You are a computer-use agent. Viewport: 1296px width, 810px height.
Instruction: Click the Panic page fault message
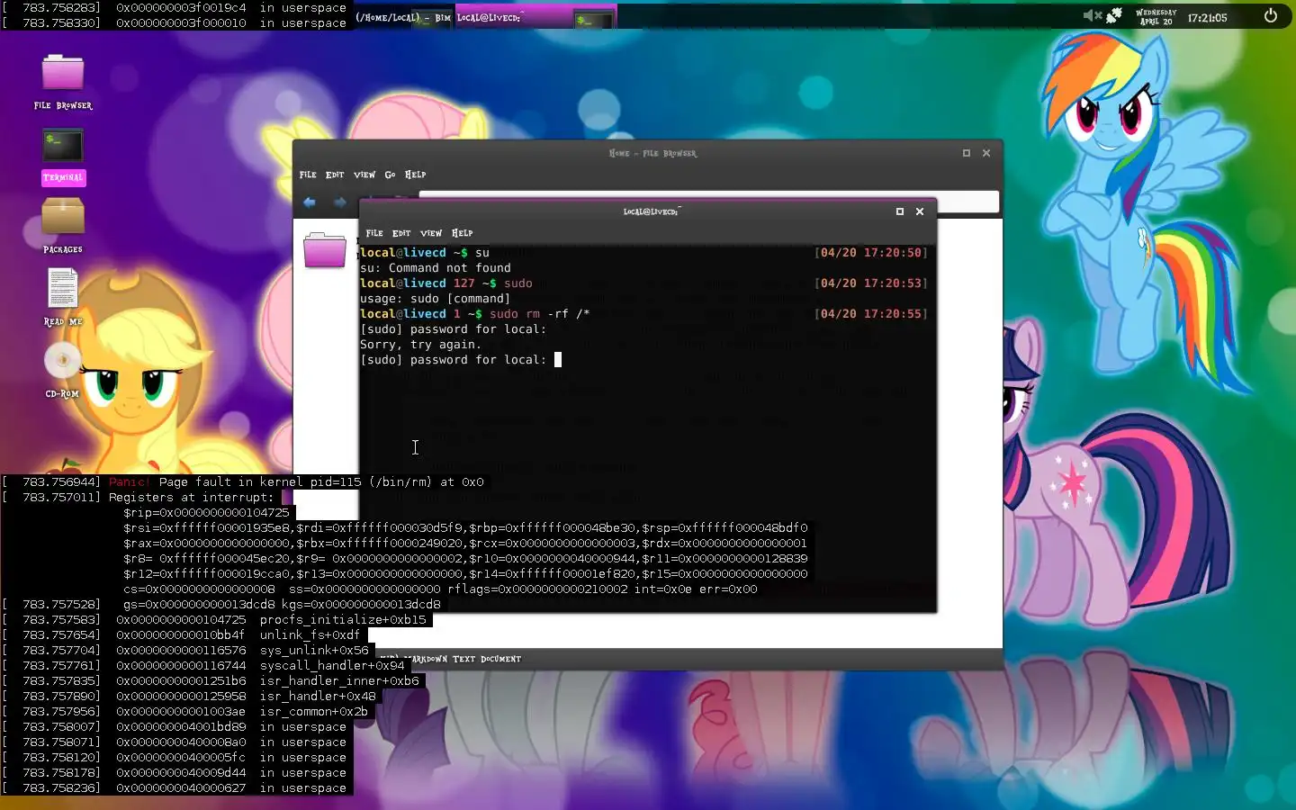click(296, 482)
